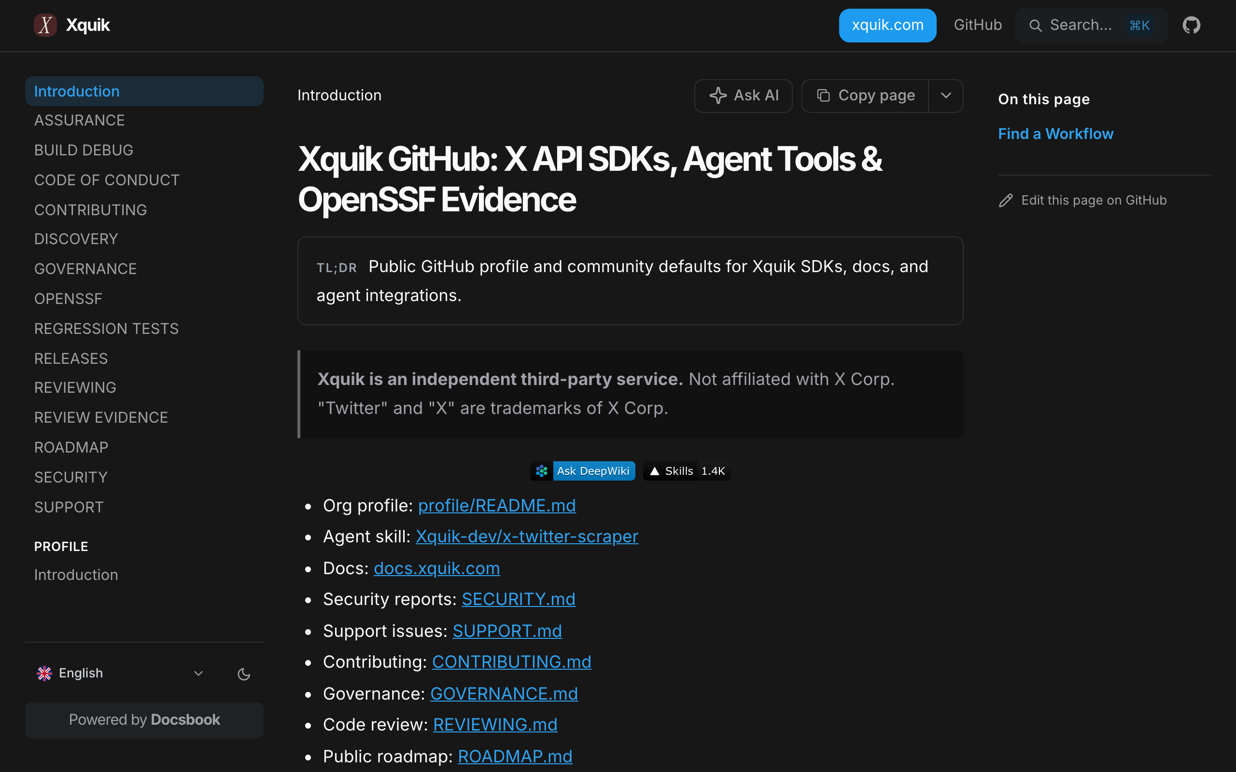
Task: Click Powered by Docsbook button
Action: tap(144, 720)
